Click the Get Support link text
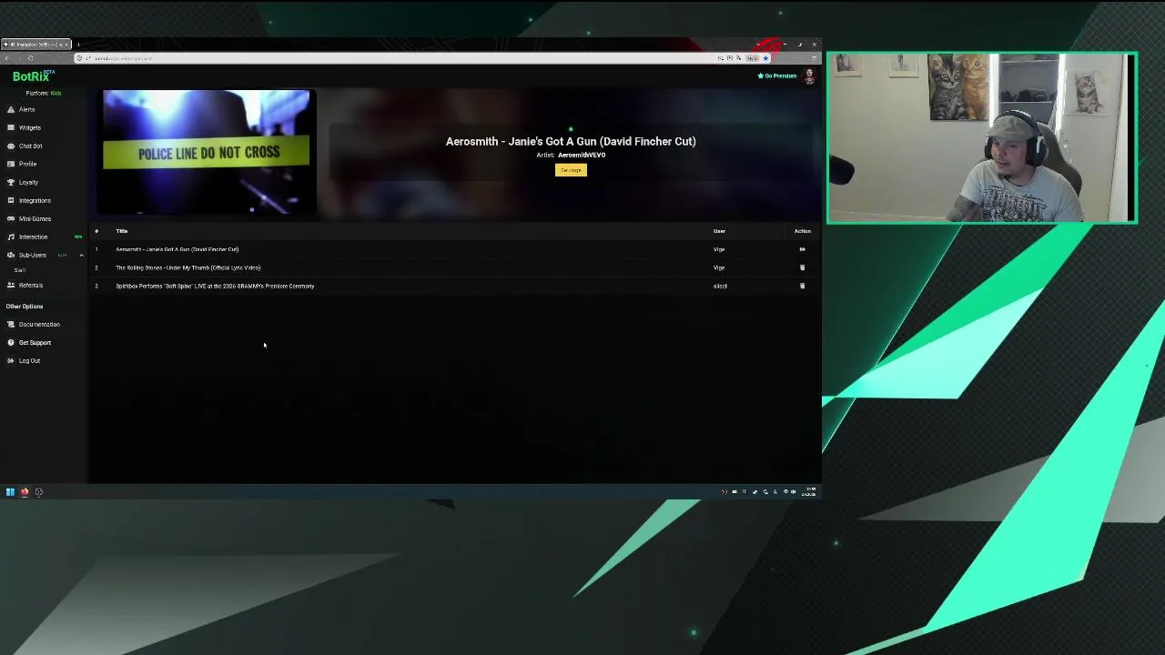1165x655 pixels. tap(35, 342)
